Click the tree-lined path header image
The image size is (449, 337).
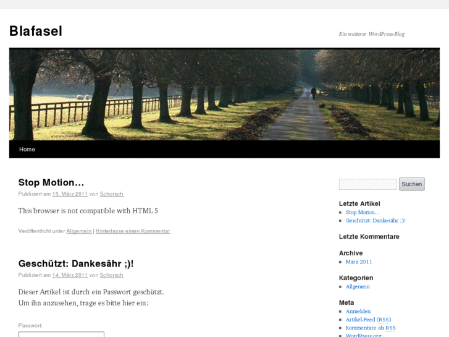point(225,94)
